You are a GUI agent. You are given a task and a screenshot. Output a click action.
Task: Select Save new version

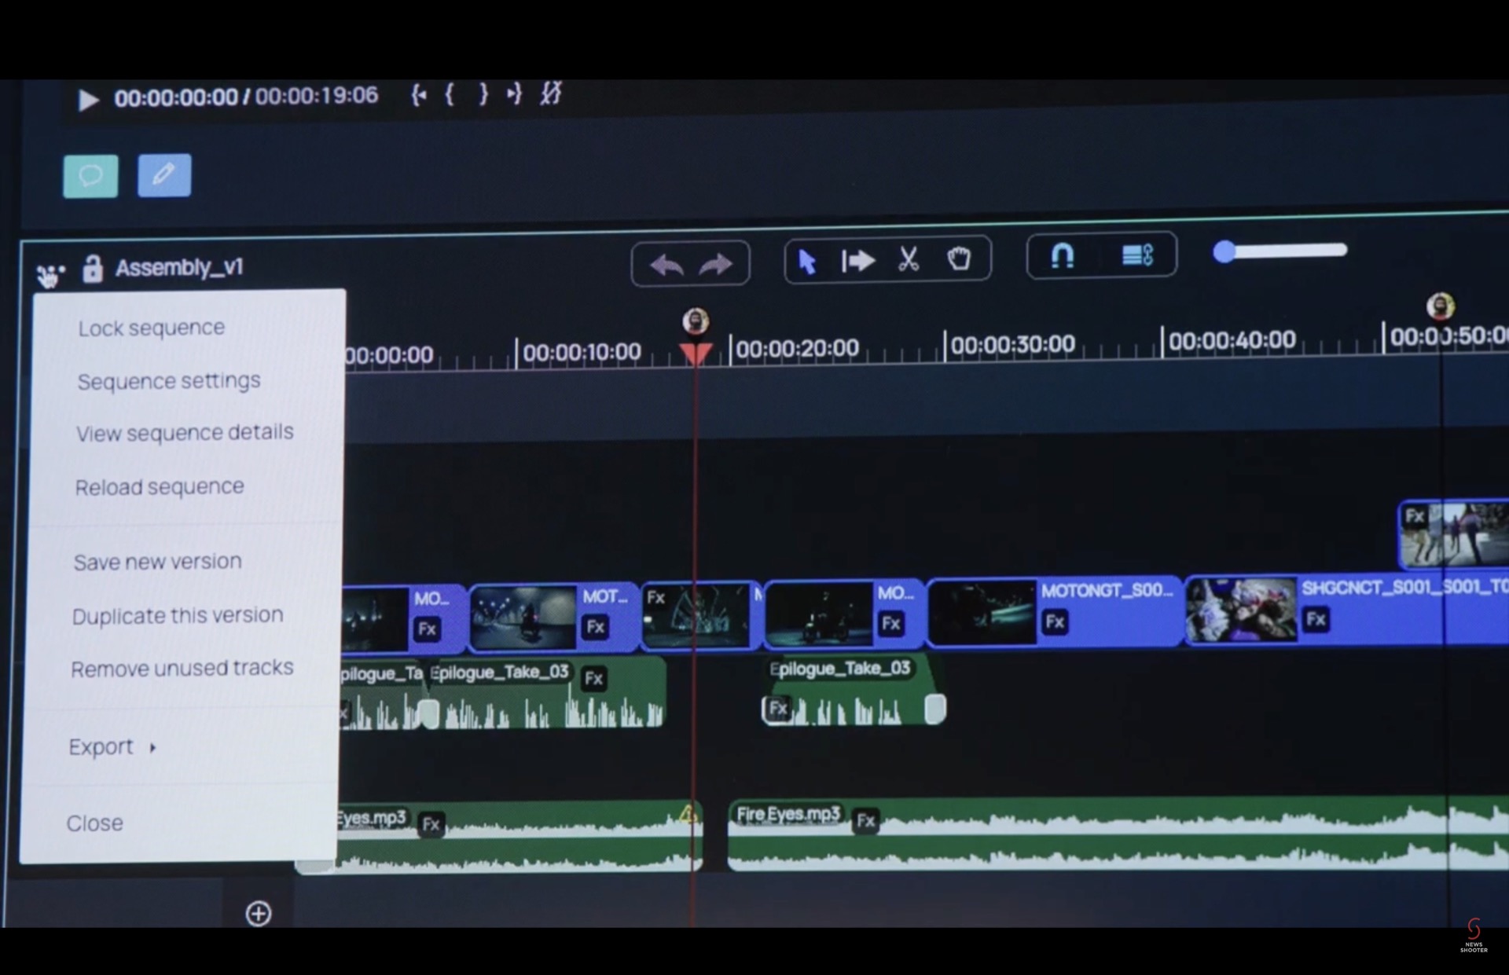[x=157, y=561]
